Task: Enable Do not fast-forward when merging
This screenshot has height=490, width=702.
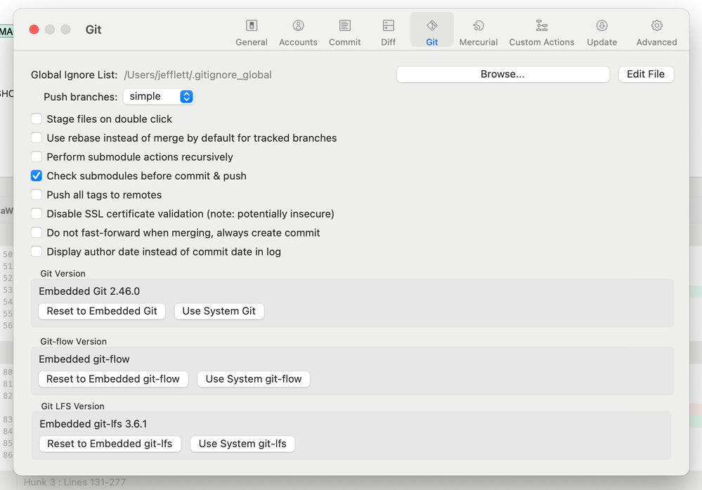Action: click(37, 232)
